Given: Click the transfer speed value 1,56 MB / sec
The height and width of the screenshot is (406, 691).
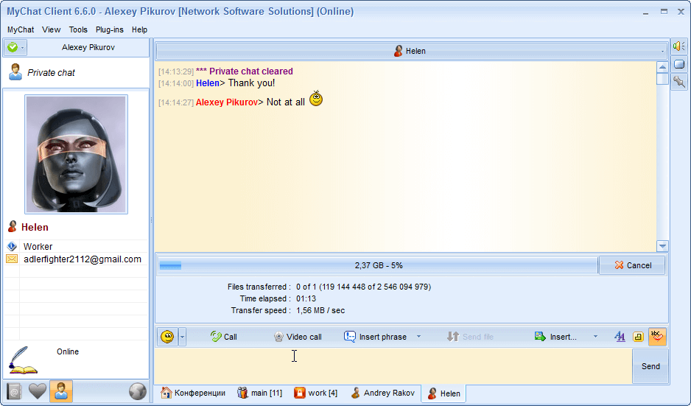Looking at the screenshot, I should (320, 310).
